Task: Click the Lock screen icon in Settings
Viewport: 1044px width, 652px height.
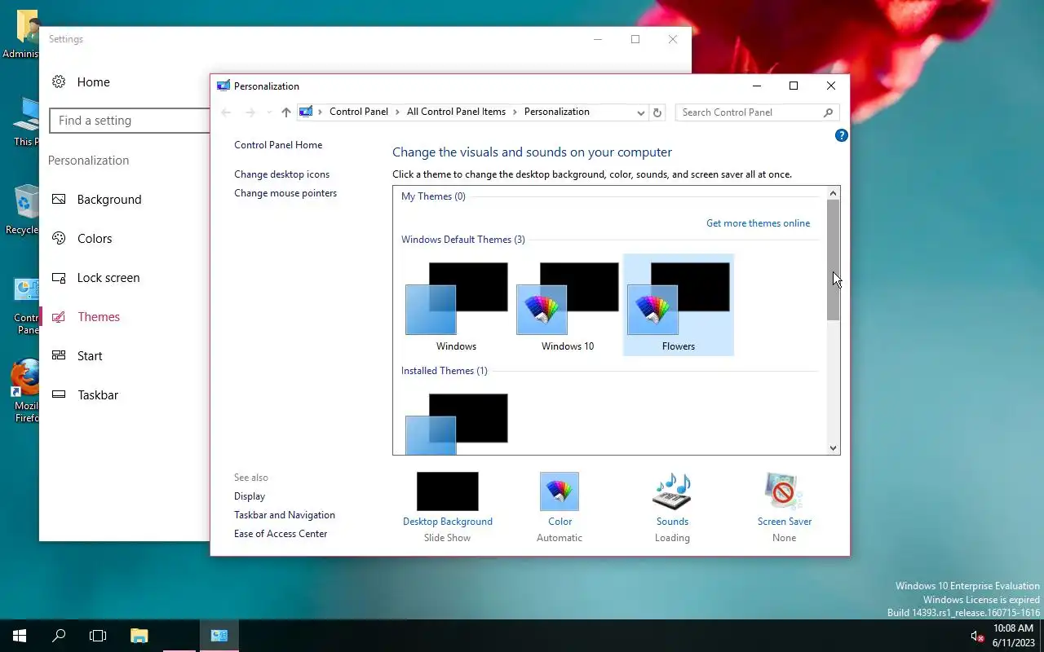Action: tap(59, 277)
